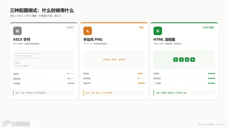
Task: Click 清晰度 label on ASCII card
Action: tap(16, 74)
